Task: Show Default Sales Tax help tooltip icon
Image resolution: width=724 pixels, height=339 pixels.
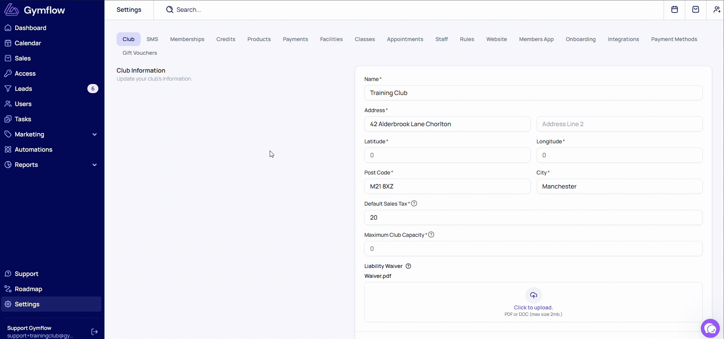Action: coord(414,203)
